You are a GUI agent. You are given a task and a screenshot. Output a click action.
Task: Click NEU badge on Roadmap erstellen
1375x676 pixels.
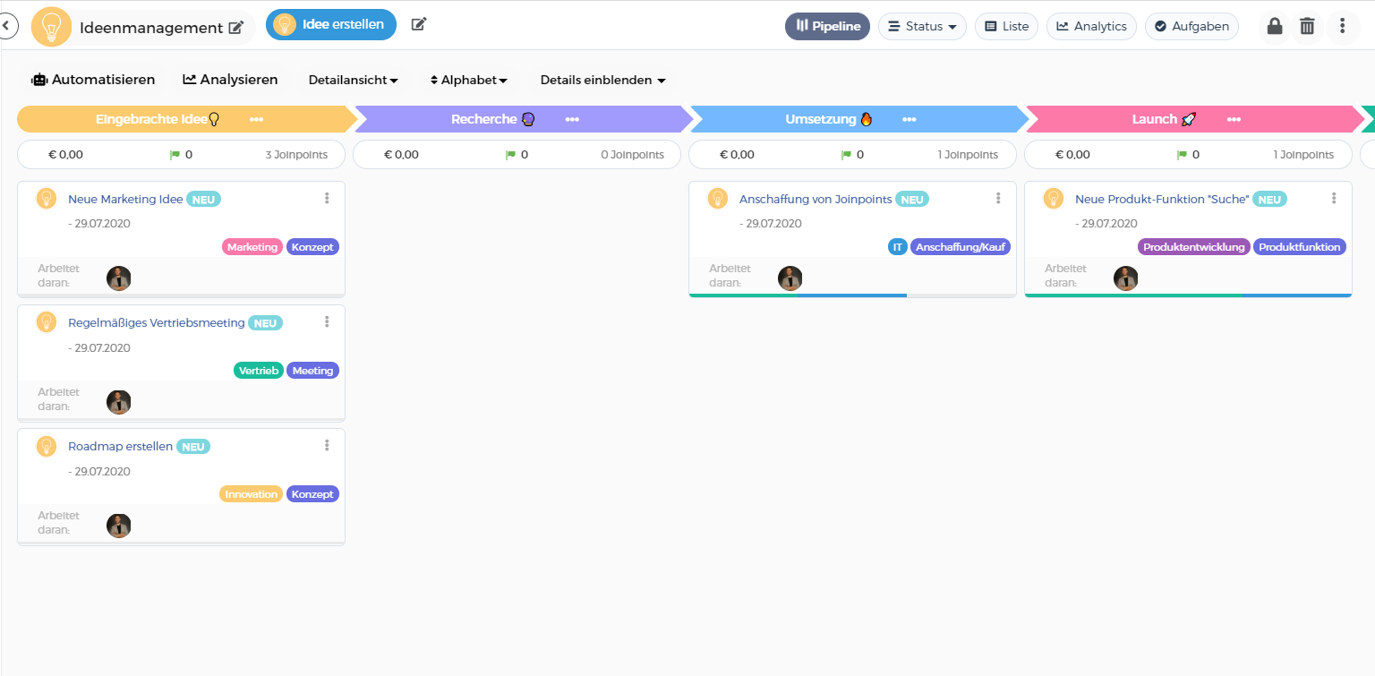point(193,446)
